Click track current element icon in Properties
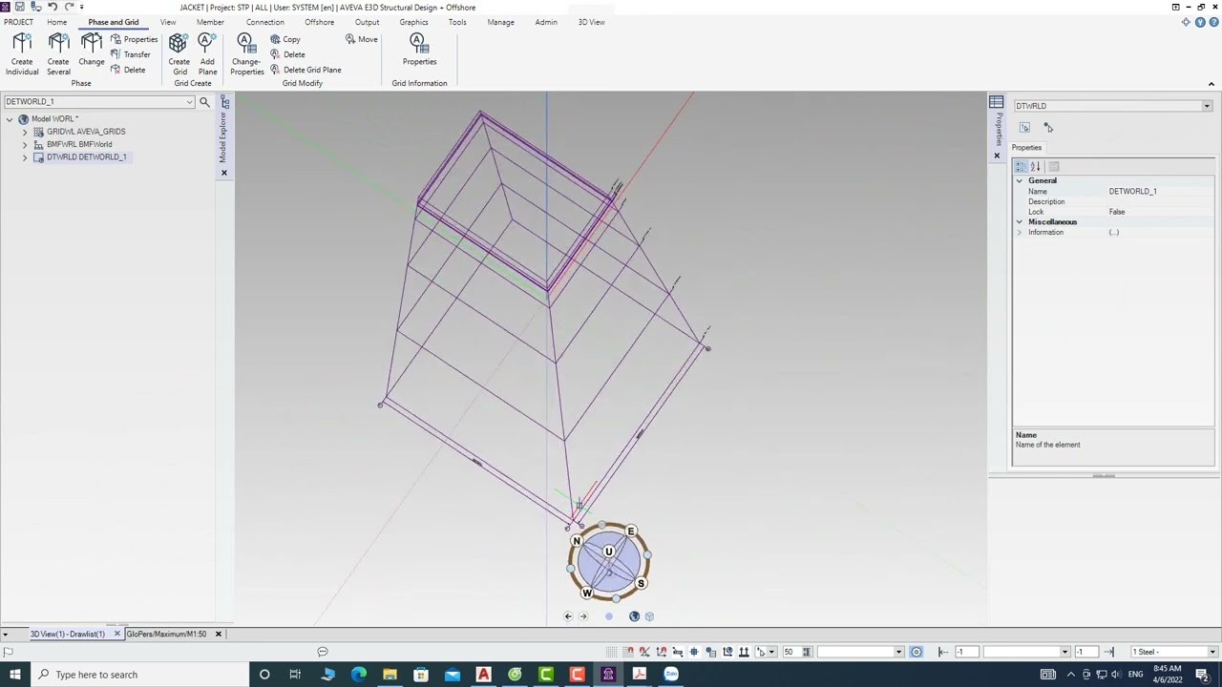This screenshot has height=687, width=1222. pos(1024,128)
